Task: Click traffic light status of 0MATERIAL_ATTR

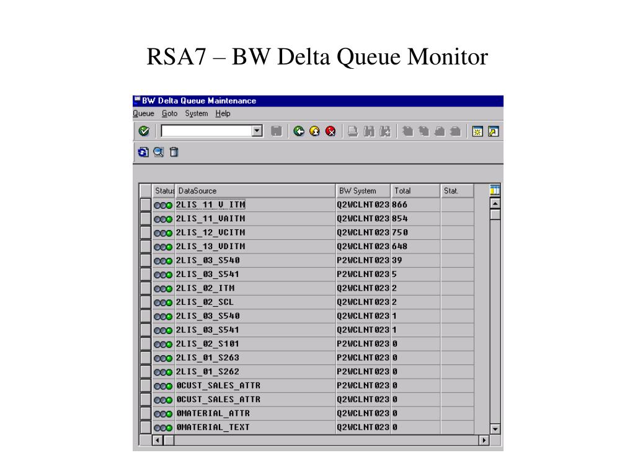Action: tap(163, 414)
